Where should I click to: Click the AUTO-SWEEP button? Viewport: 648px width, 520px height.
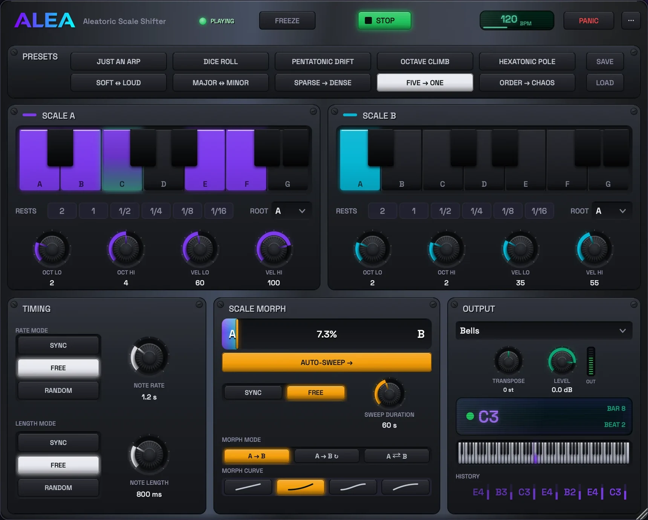(327, 362)
